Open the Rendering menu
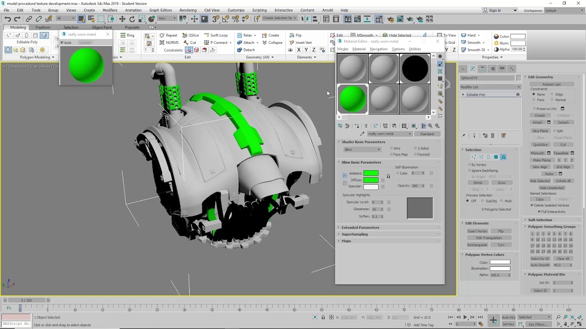586x329 pixels. coord(187,10)
